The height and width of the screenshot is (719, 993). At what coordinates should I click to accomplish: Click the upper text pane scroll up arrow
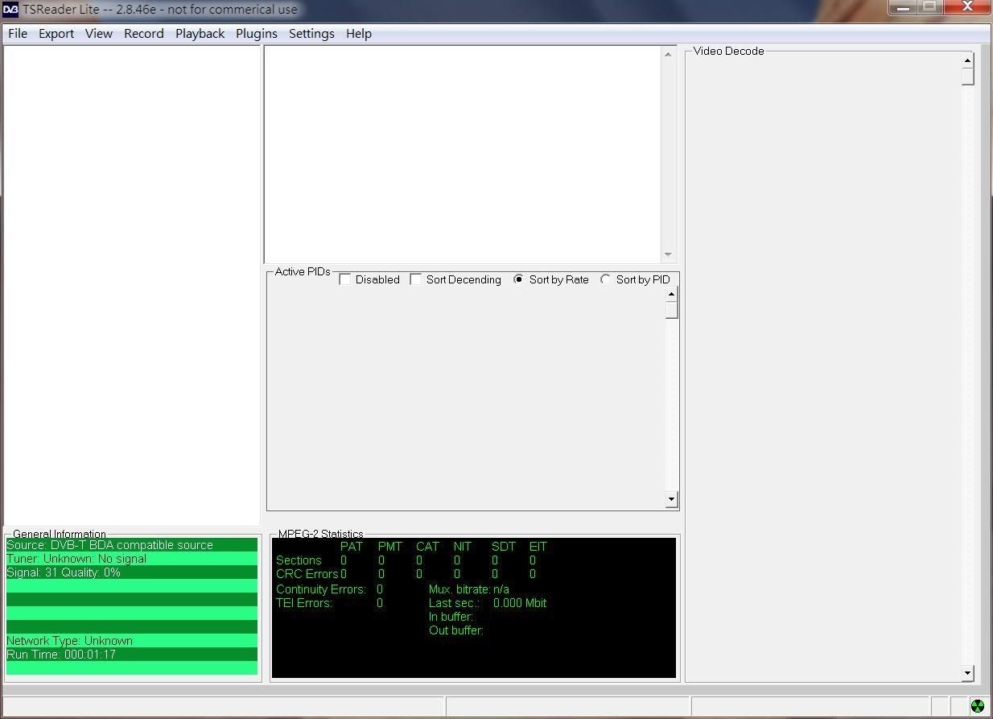click(x=668, y=55)
